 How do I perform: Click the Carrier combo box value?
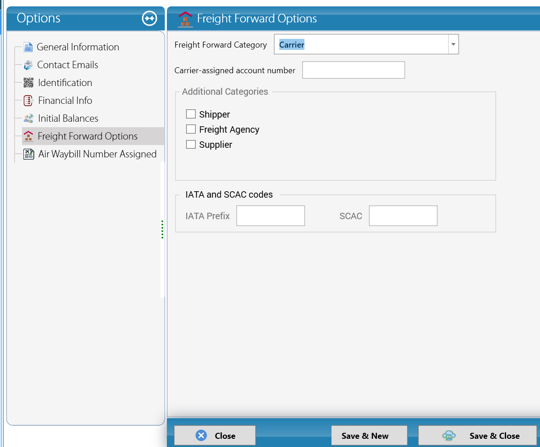point(292,45)
